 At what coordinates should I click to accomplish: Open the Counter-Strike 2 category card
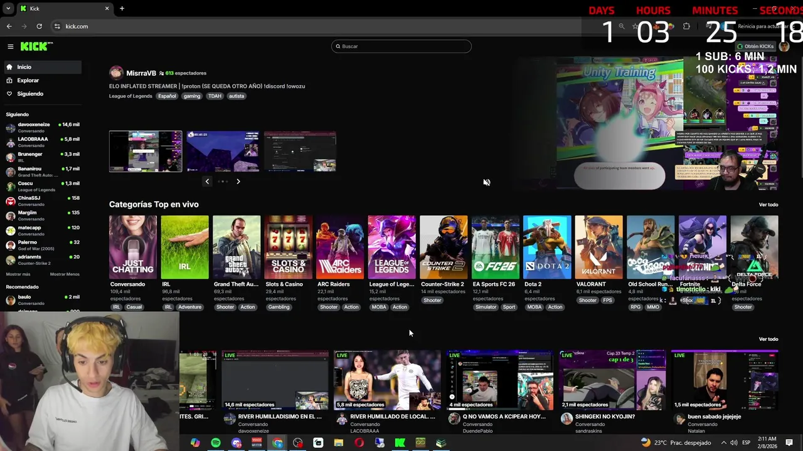(x=444, y=247)
